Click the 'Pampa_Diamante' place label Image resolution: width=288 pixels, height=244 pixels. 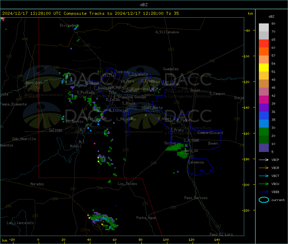13,104
